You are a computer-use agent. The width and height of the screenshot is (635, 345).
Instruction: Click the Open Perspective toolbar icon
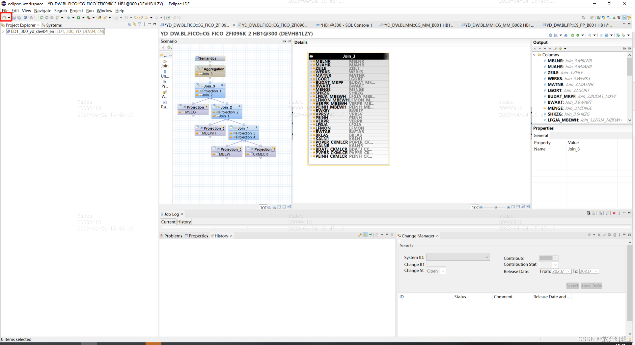tap(592, 18)
